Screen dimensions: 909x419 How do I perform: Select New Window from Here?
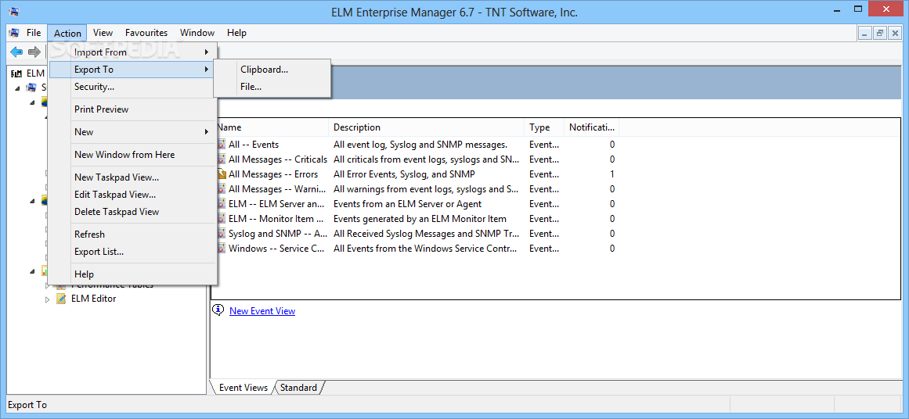tap(133, 155)
